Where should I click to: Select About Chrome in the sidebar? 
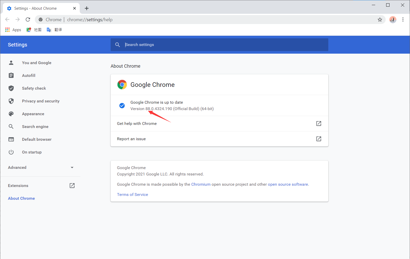pyautogui.click(x=21, y=198)
